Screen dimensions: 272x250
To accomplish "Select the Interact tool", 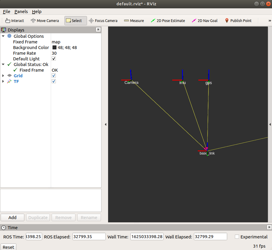I will (15, 21).
